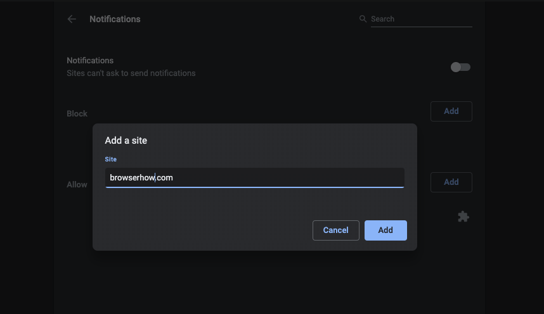Viewport: 544px width, 314px height.
Task: Click the Add button in the Allow section
Action: [x=451, y=182]
